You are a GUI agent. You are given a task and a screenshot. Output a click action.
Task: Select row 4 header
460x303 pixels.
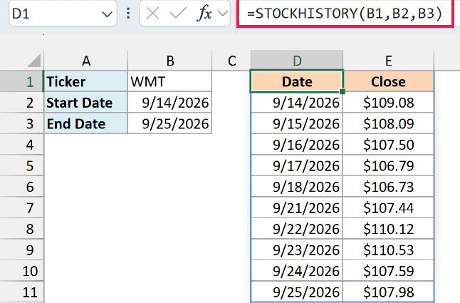tap(22, 145)
